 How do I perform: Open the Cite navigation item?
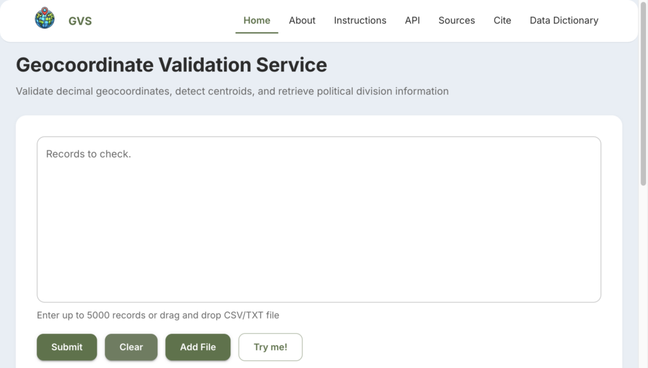[x=502, y=21]
